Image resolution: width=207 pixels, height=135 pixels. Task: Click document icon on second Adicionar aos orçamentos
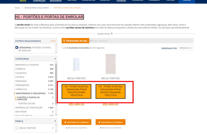click(x=100, y=128)
